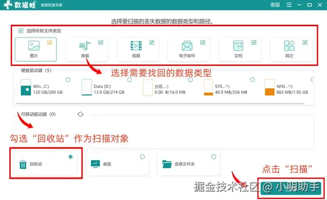Click the 文档 document icon
Viewport: 327px width, 200px height.
(x=238, y=46)
